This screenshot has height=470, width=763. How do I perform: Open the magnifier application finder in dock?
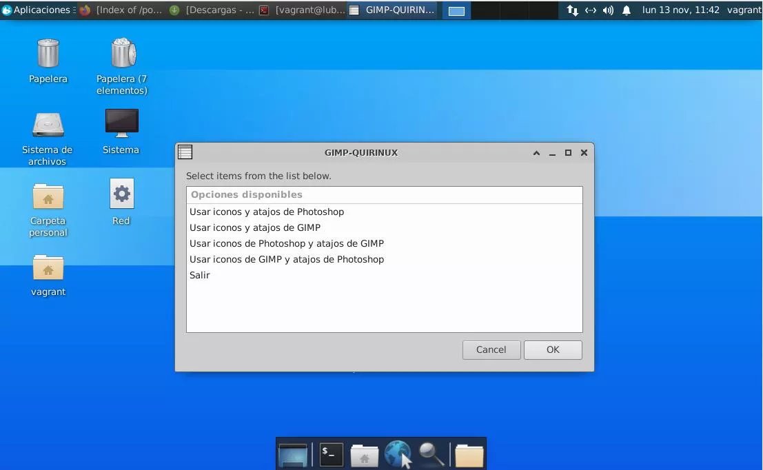coord(431,455)
